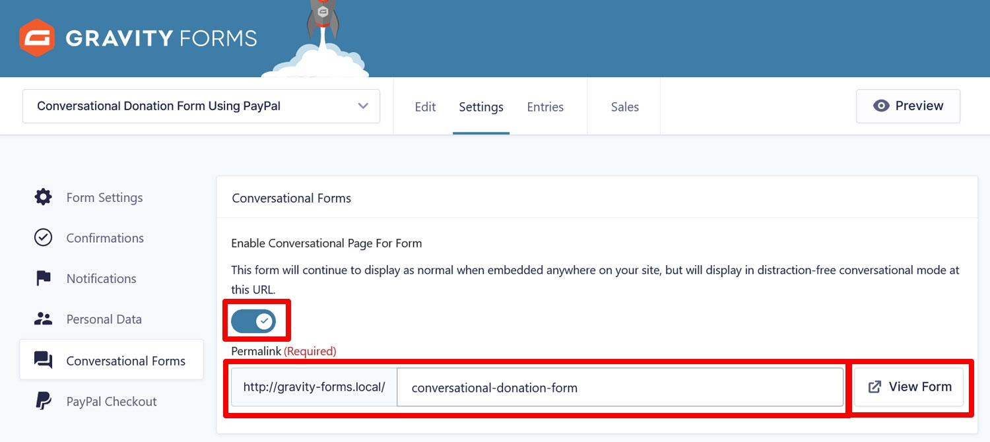Click the Notifications flag icon
The width and height of the screenshot is (990, 442).
[43, 278]
